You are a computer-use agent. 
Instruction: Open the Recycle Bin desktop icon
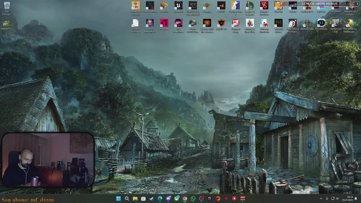click(x=7, y=8)
